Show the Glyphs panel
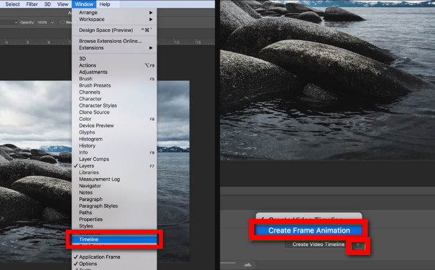 click(x=114, y=133)
